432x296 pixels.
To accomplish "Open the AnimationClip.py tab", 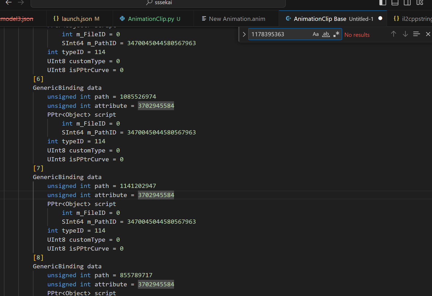I will (x=153, y=19).
